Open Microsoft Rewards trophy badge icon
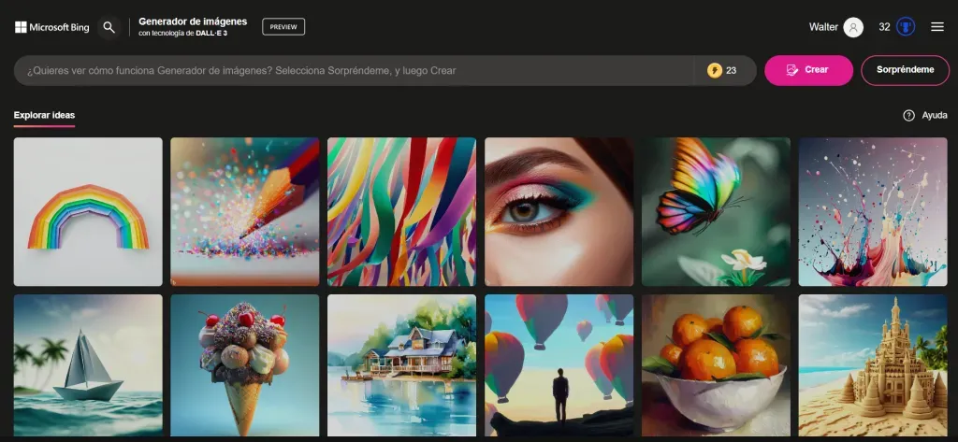 pos(906,27)
